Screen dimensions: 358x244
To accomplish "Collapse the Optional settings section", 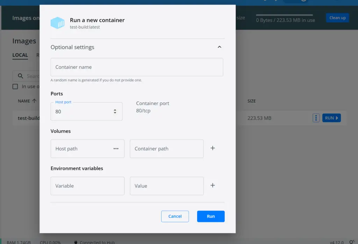I will click(220, 47).
